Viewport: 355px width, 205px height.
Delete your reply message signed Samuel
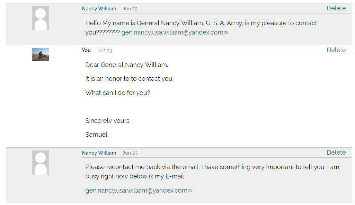tap(336, 50)
